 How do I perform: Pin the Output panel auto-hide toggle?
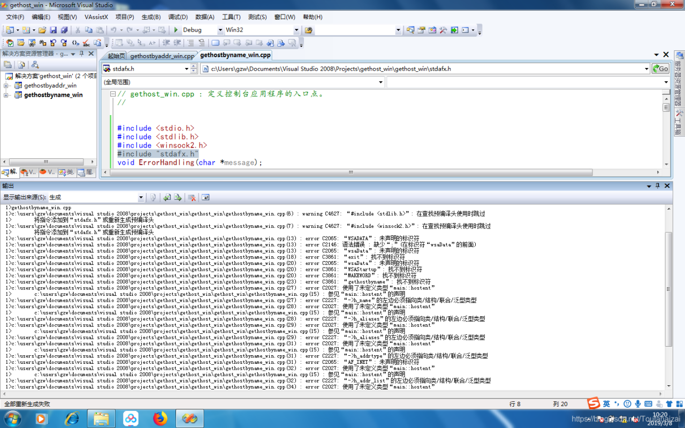658,186
